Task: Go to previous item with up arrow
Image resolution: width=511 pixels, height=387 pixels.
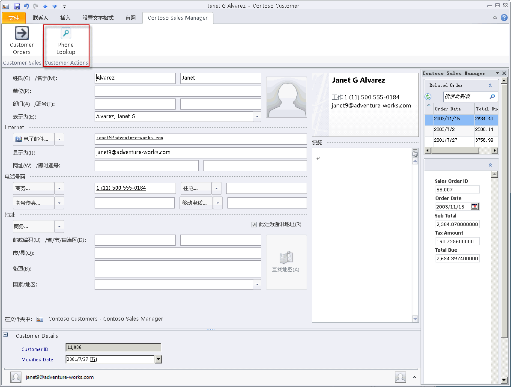Action: pos(45,6)
